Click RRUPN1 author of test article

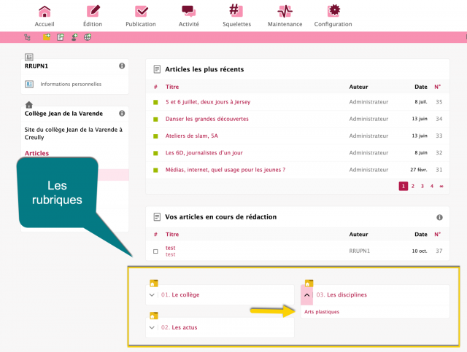(360, 251)
